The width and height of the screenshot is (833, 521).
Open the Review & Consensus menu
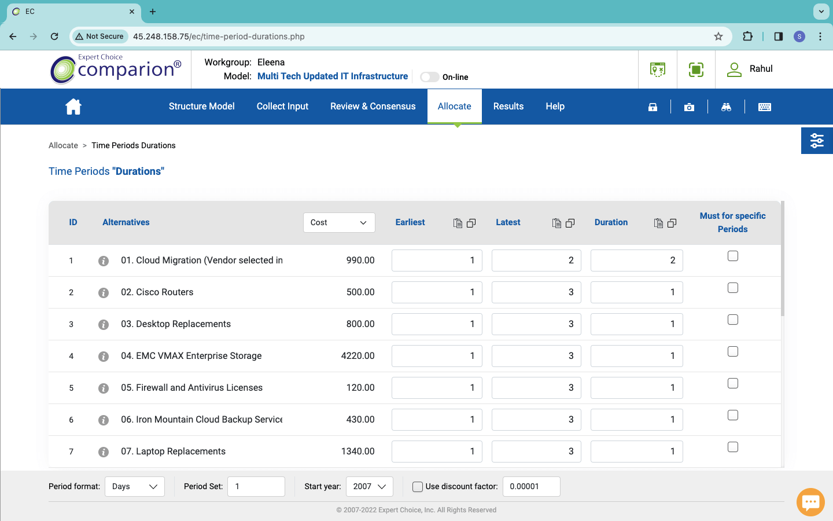(x=373, y=107)
